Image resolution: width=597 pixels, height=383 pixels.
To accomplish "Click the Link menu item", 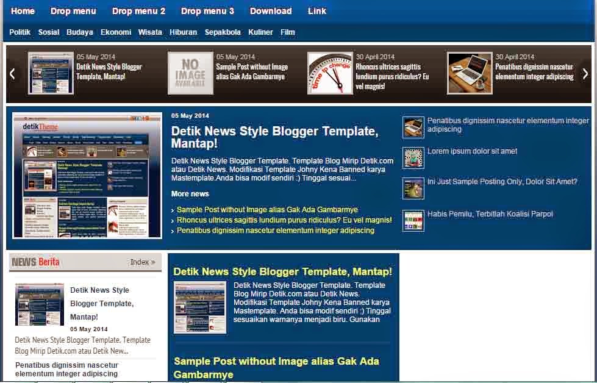I will [316, 11].
